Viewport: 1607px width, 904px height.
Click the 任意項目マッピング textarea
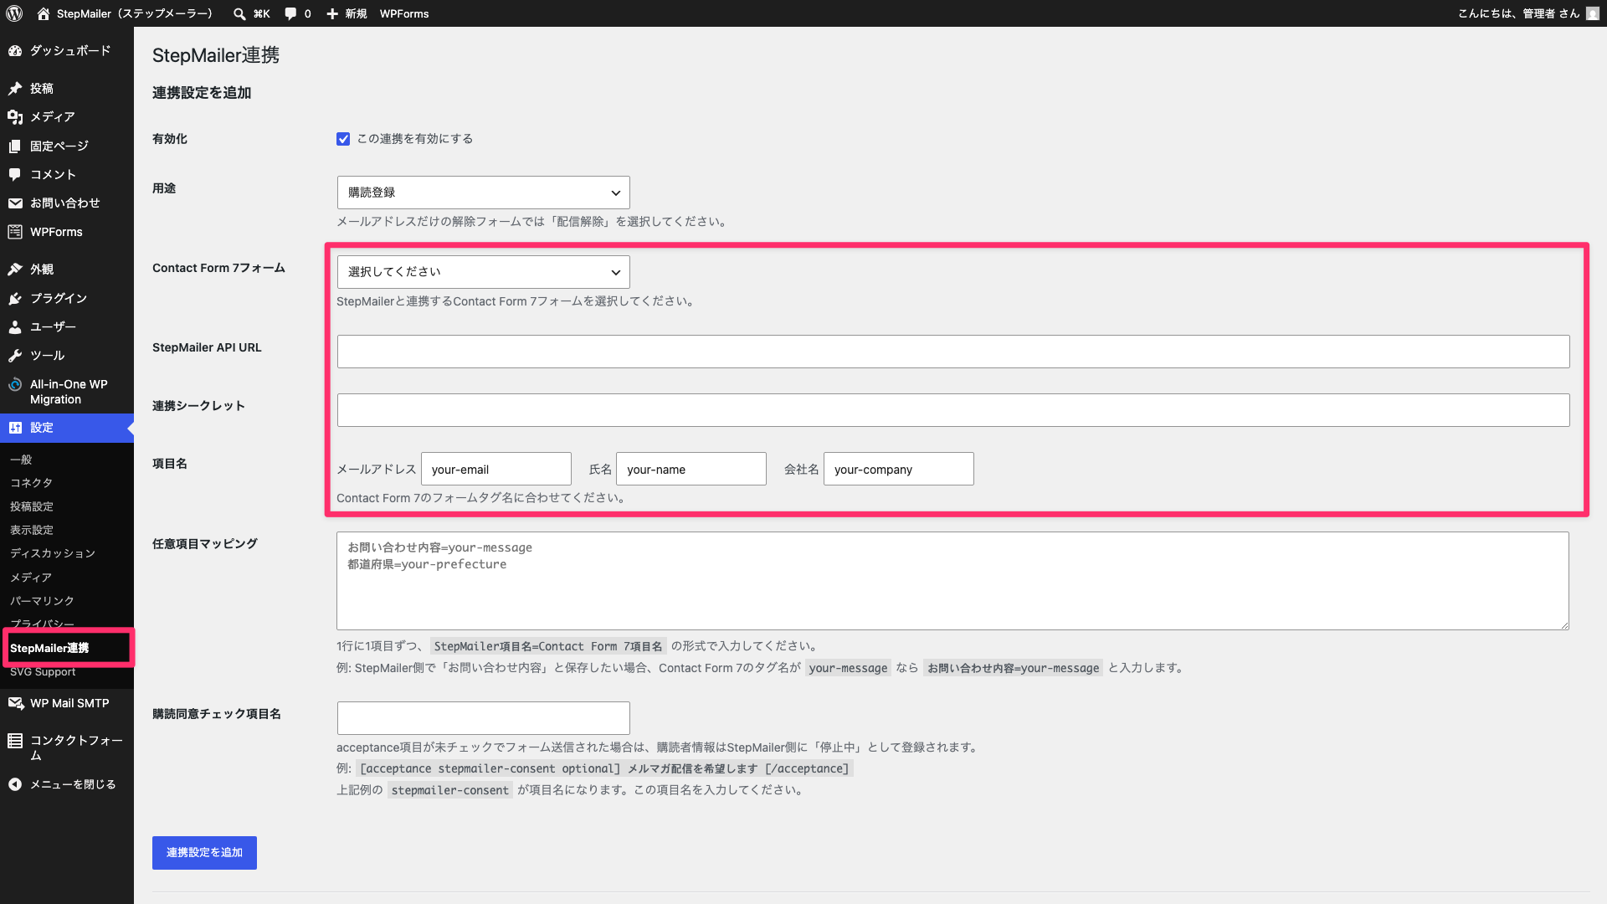click(952, 581)
